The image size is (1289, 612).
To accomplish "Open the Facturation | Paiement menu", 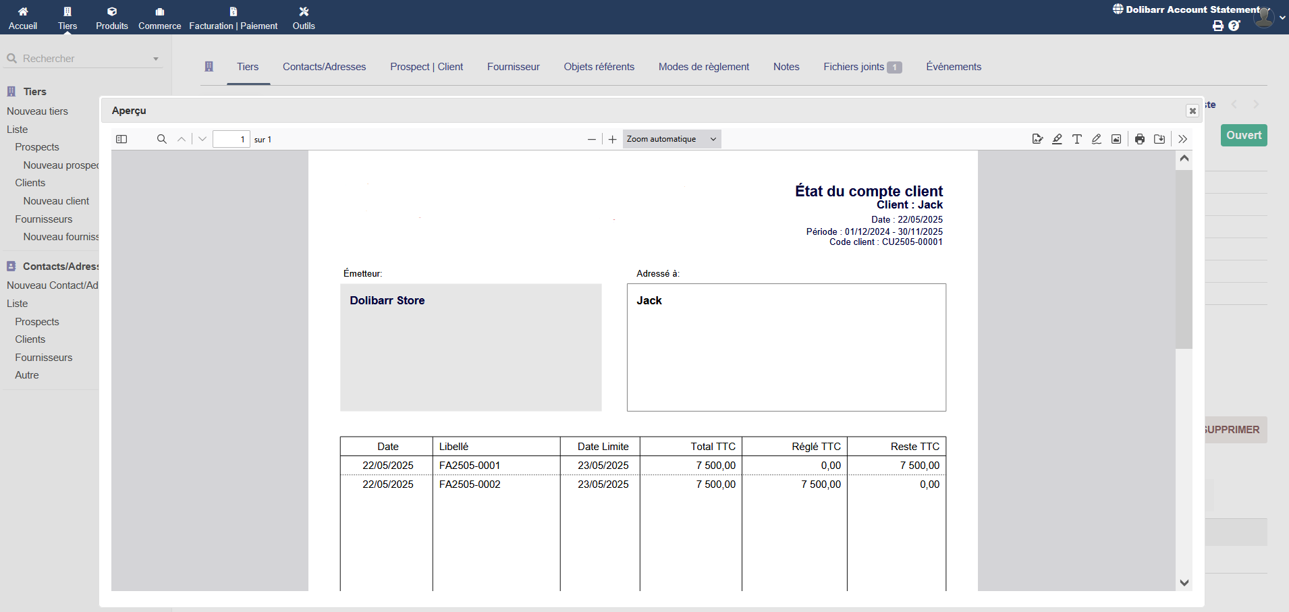I will pos(233,18).
